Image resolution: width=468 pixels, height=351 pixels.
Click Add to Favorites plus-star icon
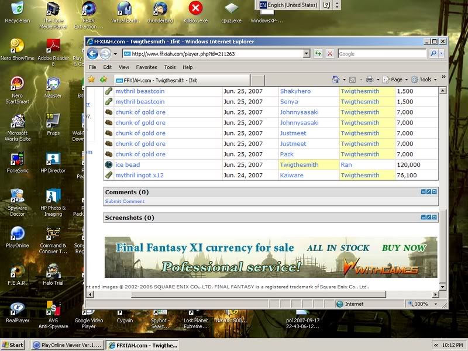104,80
